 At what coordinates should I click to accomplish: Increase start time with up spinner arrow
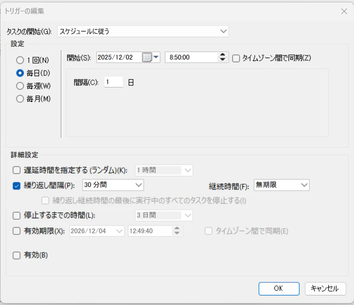point(222,55)
